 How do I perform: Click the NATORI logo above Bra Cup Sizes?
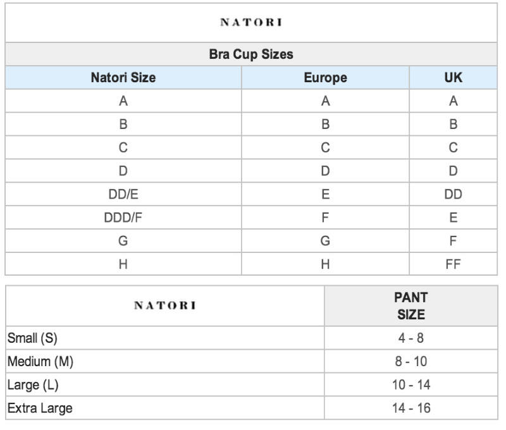point(251,23)
